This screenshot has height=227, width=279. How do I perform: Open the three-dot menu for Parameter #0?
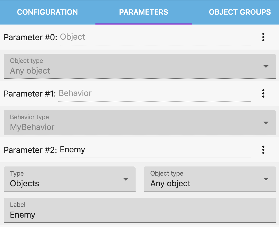point(263,37)
